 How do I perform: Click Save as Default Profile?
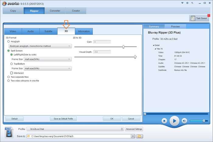[x=63, y=119]
